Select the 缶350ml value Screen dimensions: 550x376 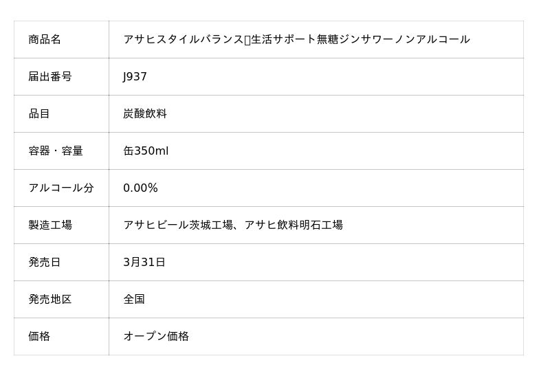146,151
